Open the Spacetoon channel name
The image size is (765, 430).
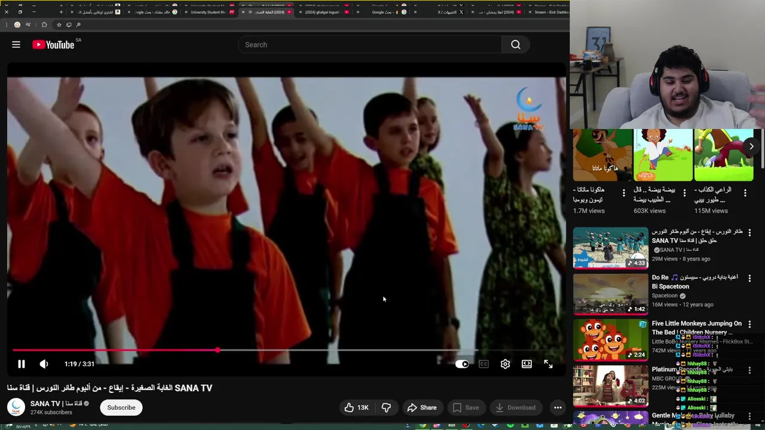tap(665, 296)
